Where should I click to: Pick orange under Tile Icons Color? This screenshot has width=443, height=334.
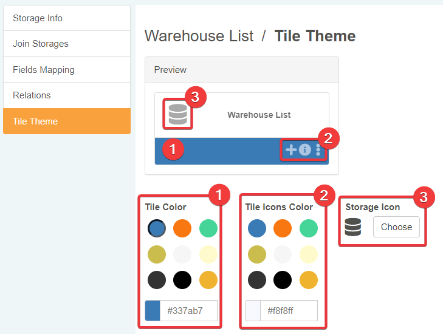coord(283,228)
